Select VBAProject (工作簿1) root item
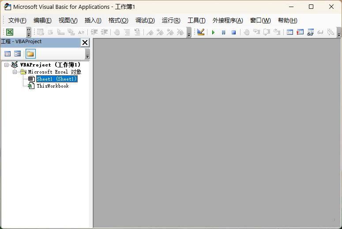Viewport: 342px width, 229px height. pyautogui.click(x=50, y=65)
